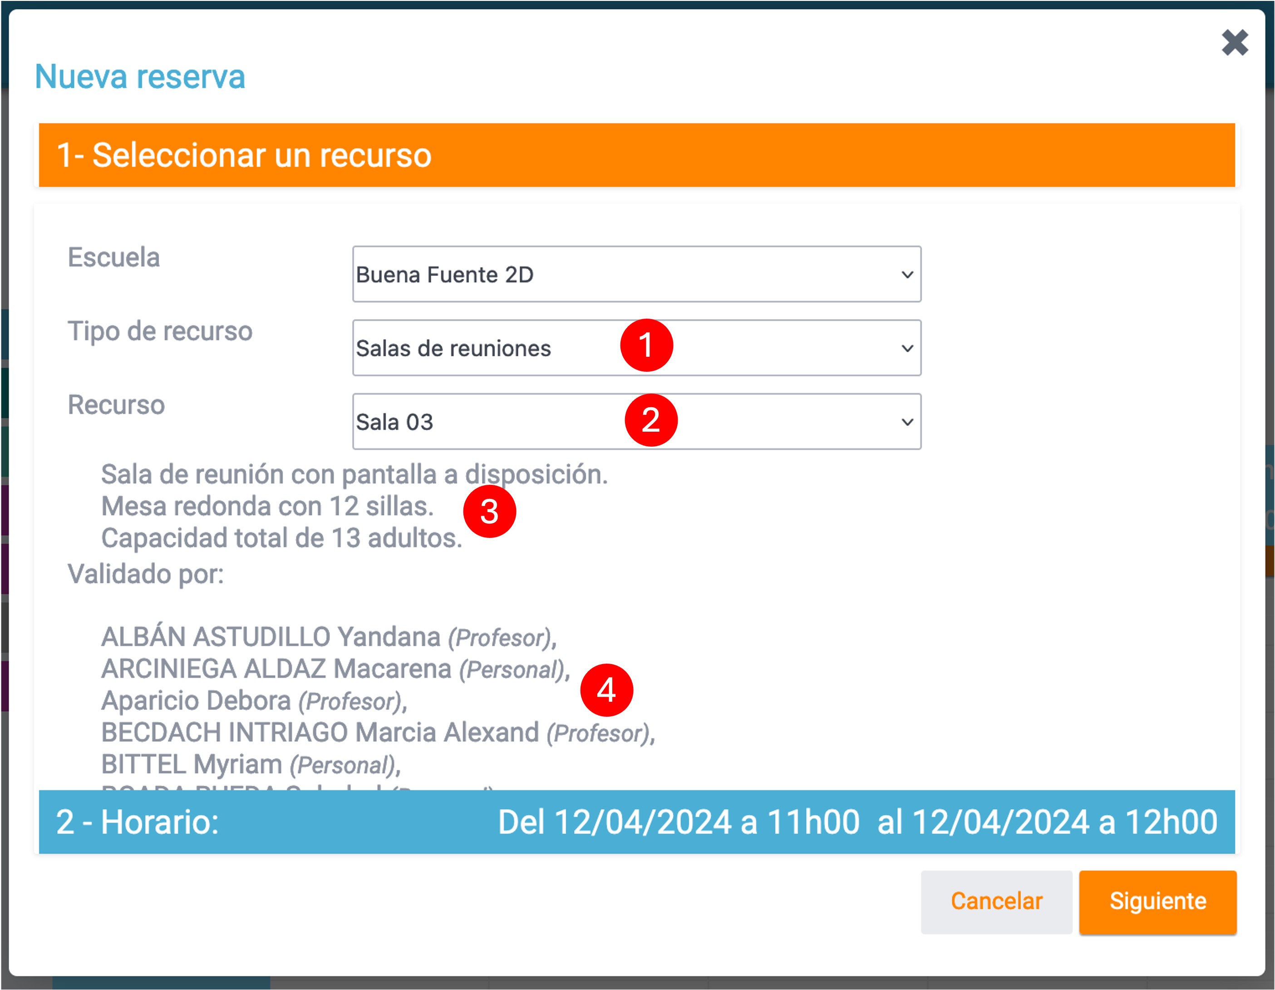Click red marker number 2
The height and width of the screenshot is (990, 1275).
coord(652,419)
